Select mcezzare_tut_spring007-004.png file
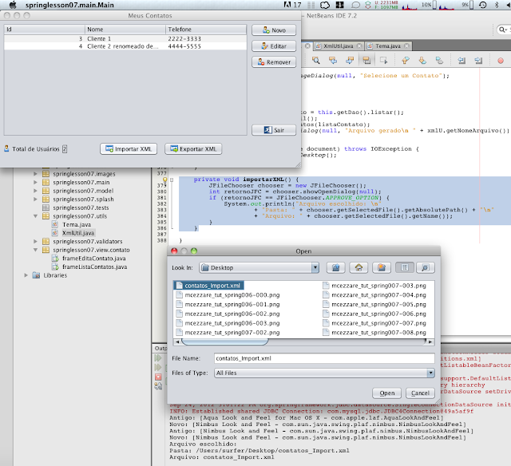The height and width of the screenshot is (466, 511). 374,295
